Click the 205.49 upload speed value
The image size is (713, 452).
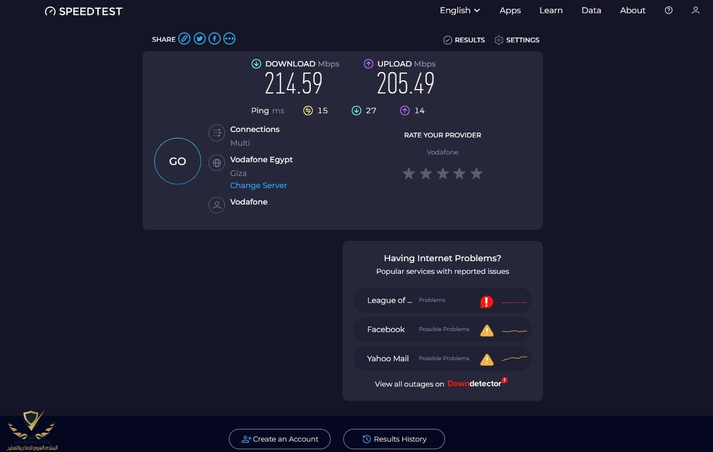[x=406, y=84]
